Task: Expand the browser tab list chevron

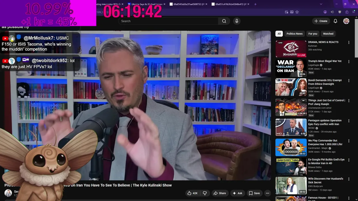Action: (321, 4)
